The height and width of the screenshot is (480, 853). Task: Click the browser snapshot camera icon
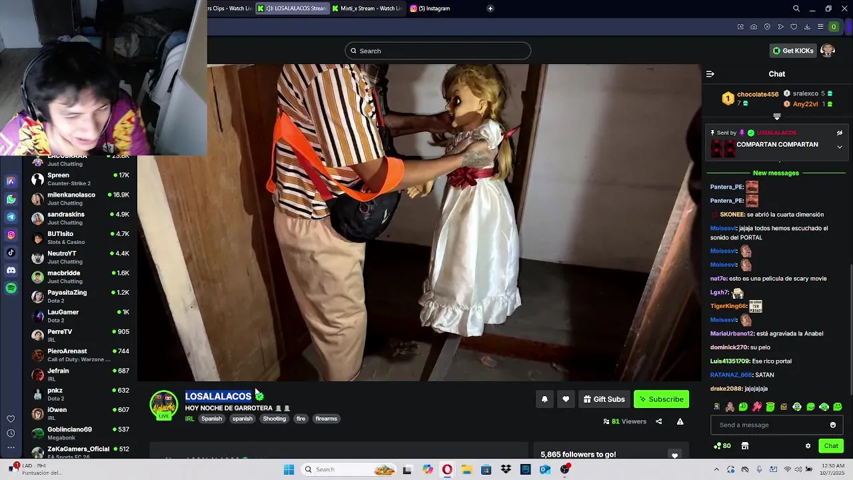pos(754,27)
